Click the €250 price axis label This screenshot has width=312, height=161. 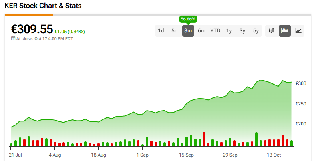pyautogui.click(x=301, y=104)
